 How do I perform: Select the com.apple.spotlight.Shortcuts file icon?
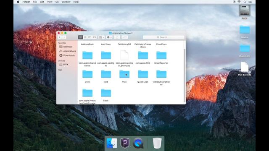click(124, 55)
